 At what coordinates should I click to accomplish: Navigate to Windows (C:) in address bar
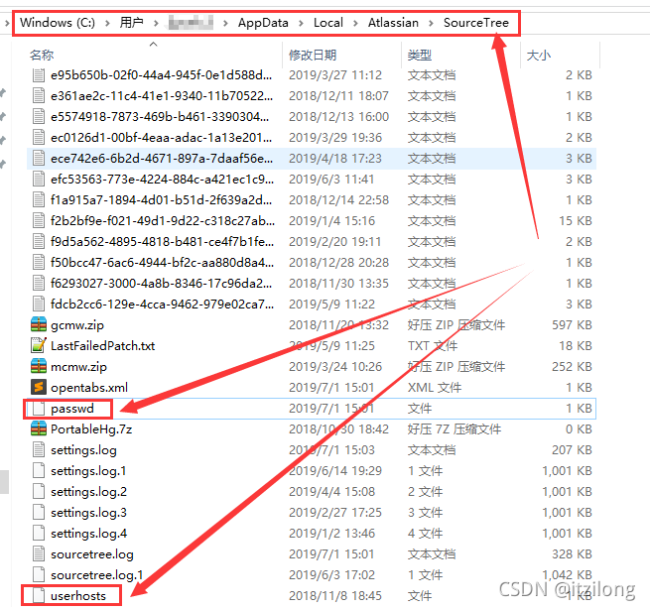pos(58,23)
